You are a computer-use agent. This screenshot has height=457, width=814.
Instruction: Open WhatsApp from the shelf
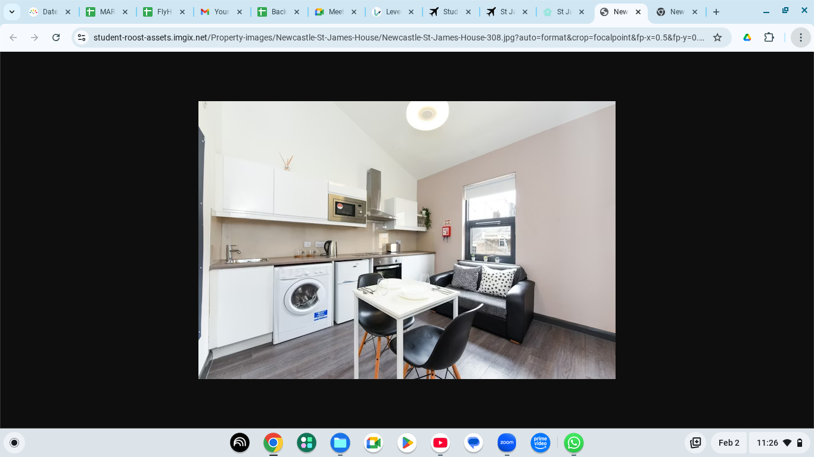pos(574,443)
